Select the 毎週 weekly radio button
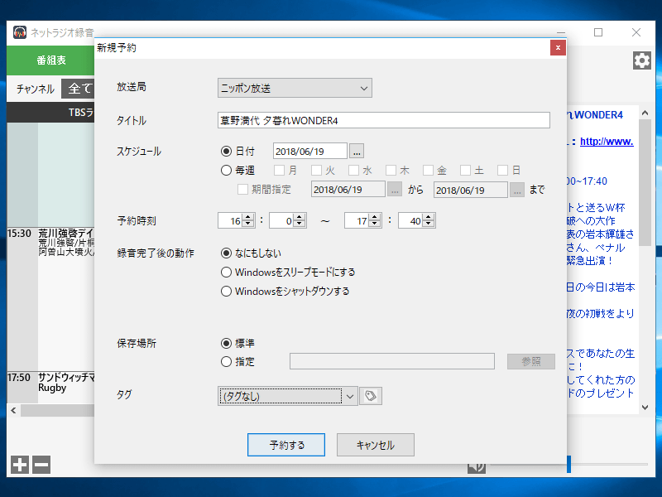Viewport: 662px width, 497px height. (x=227, y=171)
